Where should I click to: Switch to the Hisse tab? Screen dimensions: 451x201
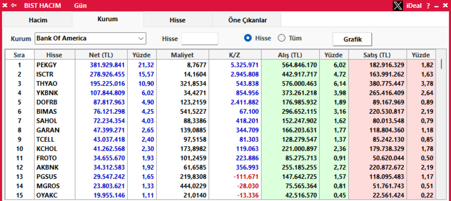pos(177,20)
